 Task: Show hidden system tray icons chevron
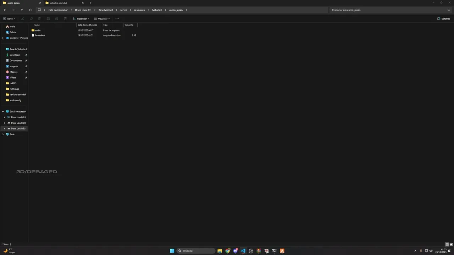pos(415,251)
